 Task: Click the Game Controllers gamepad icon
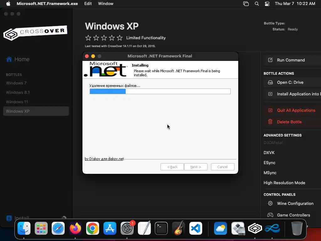point(270,215)
